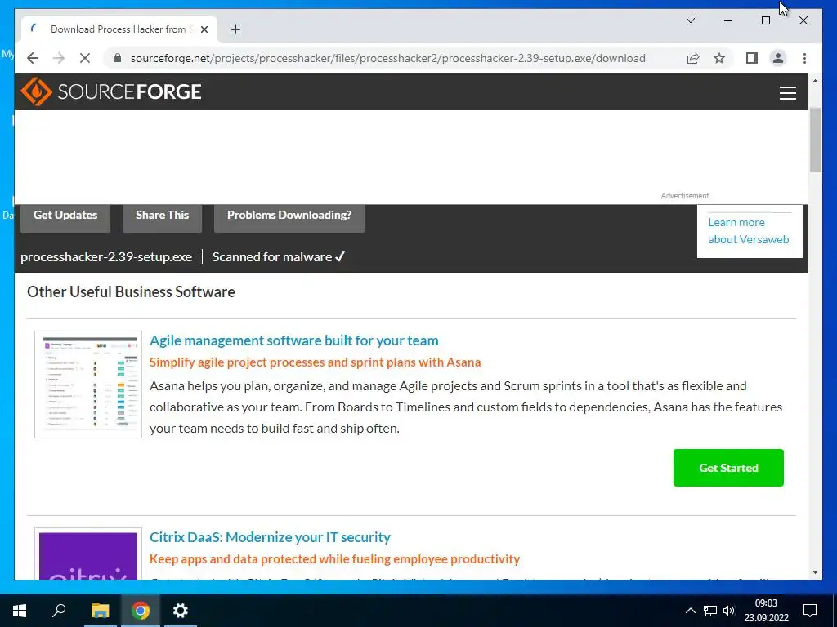Click the Chrome taskbar icon
The height and width of the screenshot is (627, 837).
[141, 611]
